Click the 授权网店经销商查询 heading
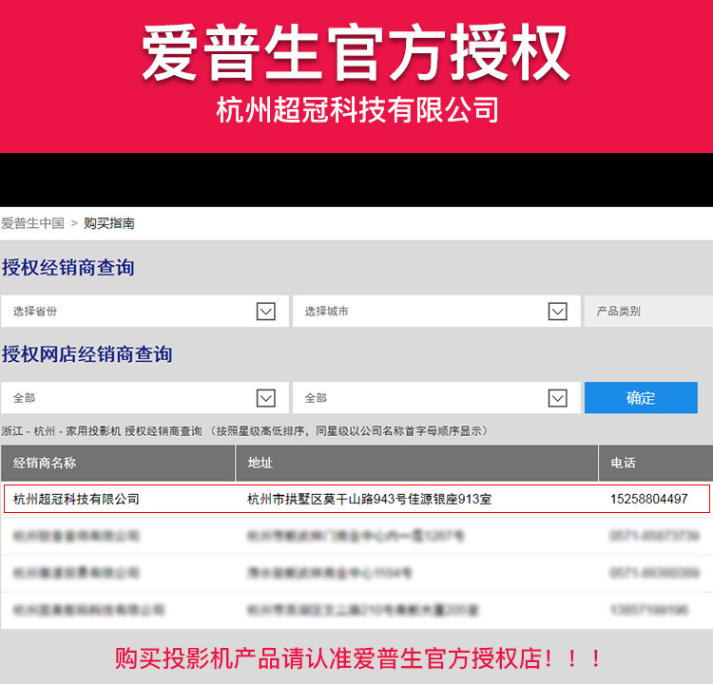Screen dimensions: 713x684 (87, 354)
